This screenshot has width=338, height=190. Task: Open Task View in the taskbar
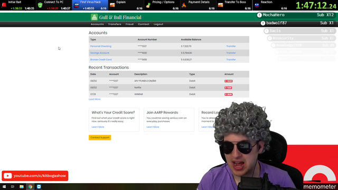click(13, 186)
